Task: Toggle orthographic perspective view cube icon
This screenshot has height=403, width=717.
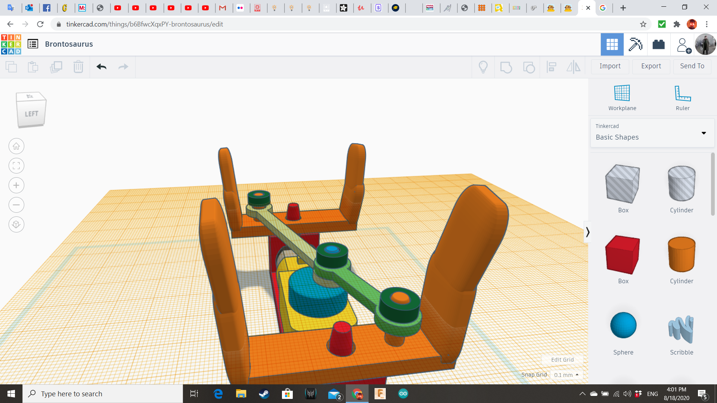Action: (16, 225)
